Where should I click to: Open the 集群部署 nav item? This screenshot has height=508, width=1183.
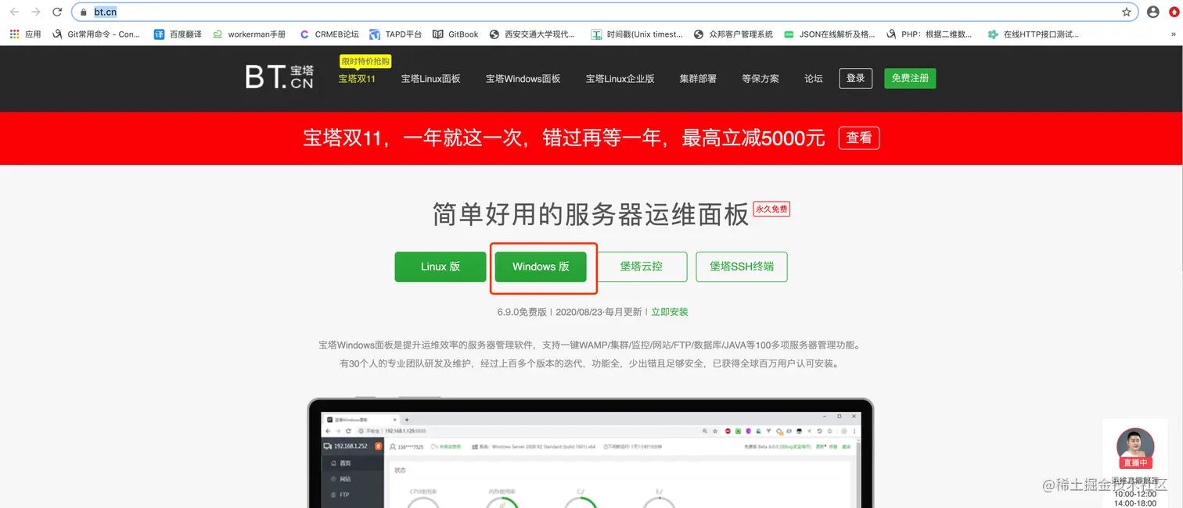[698, 78]
